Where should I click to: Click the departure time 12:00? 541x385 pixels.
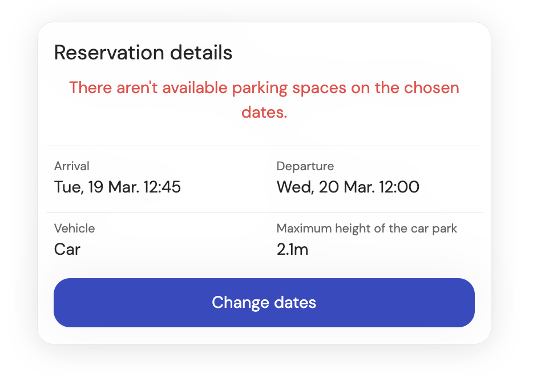[401, 187]
